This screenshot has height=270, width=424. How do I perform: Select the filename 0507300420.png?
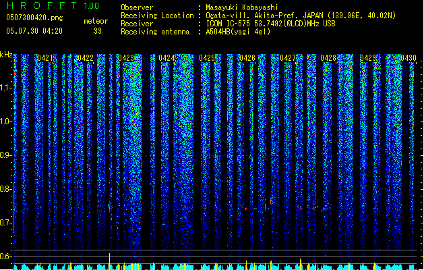pyautogui.click(x=34, y=18)
